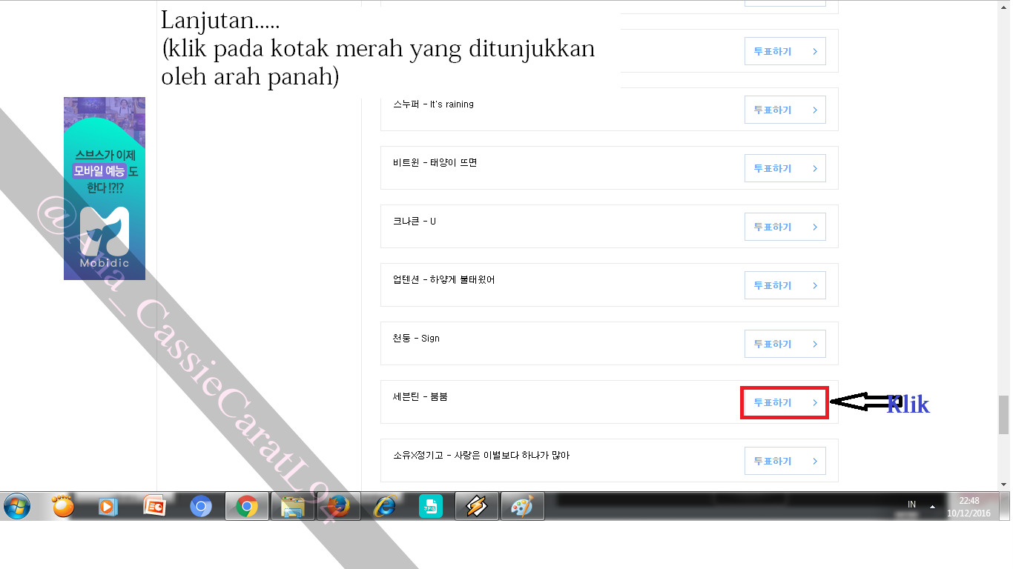Open the teal JPG app icon
1013x569 pixels.
click(x=430, y=506)
